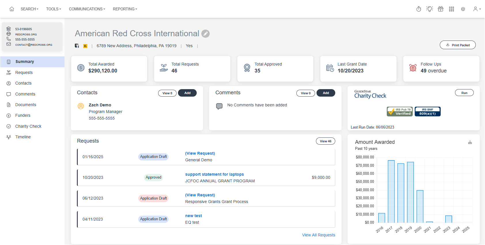Click the Total Approved ribbon icon
The height and width of the screenshot is (245, 485).
tap(247, 68)
